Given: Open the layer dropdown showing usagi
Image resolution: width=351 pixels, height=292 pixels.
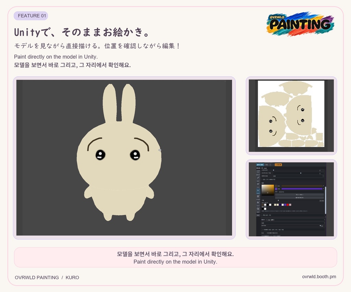Looking at the screenshot, I should point(295,220).
